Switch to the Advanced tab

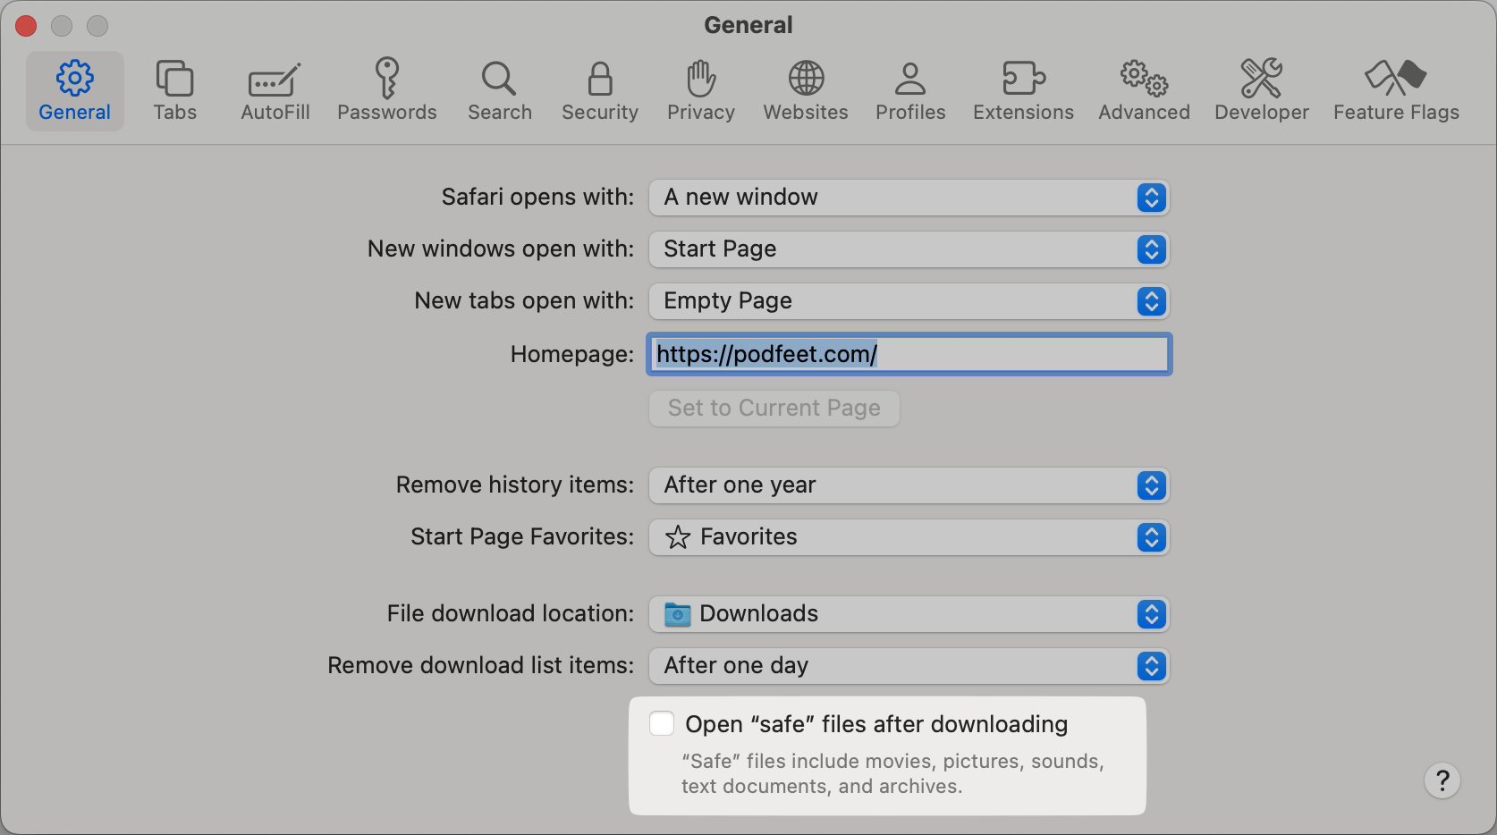point(1144,91)
